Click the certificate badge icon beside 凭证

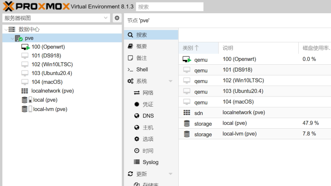click(x=137, y=104)
